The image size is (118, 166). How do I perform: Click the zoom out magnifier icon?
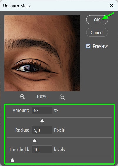pyautogui.click(x=23, y=97)
